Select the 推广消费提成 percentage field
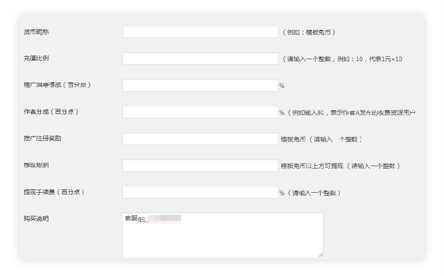Screen dimensions: 444x276 [x=200, y=85]
